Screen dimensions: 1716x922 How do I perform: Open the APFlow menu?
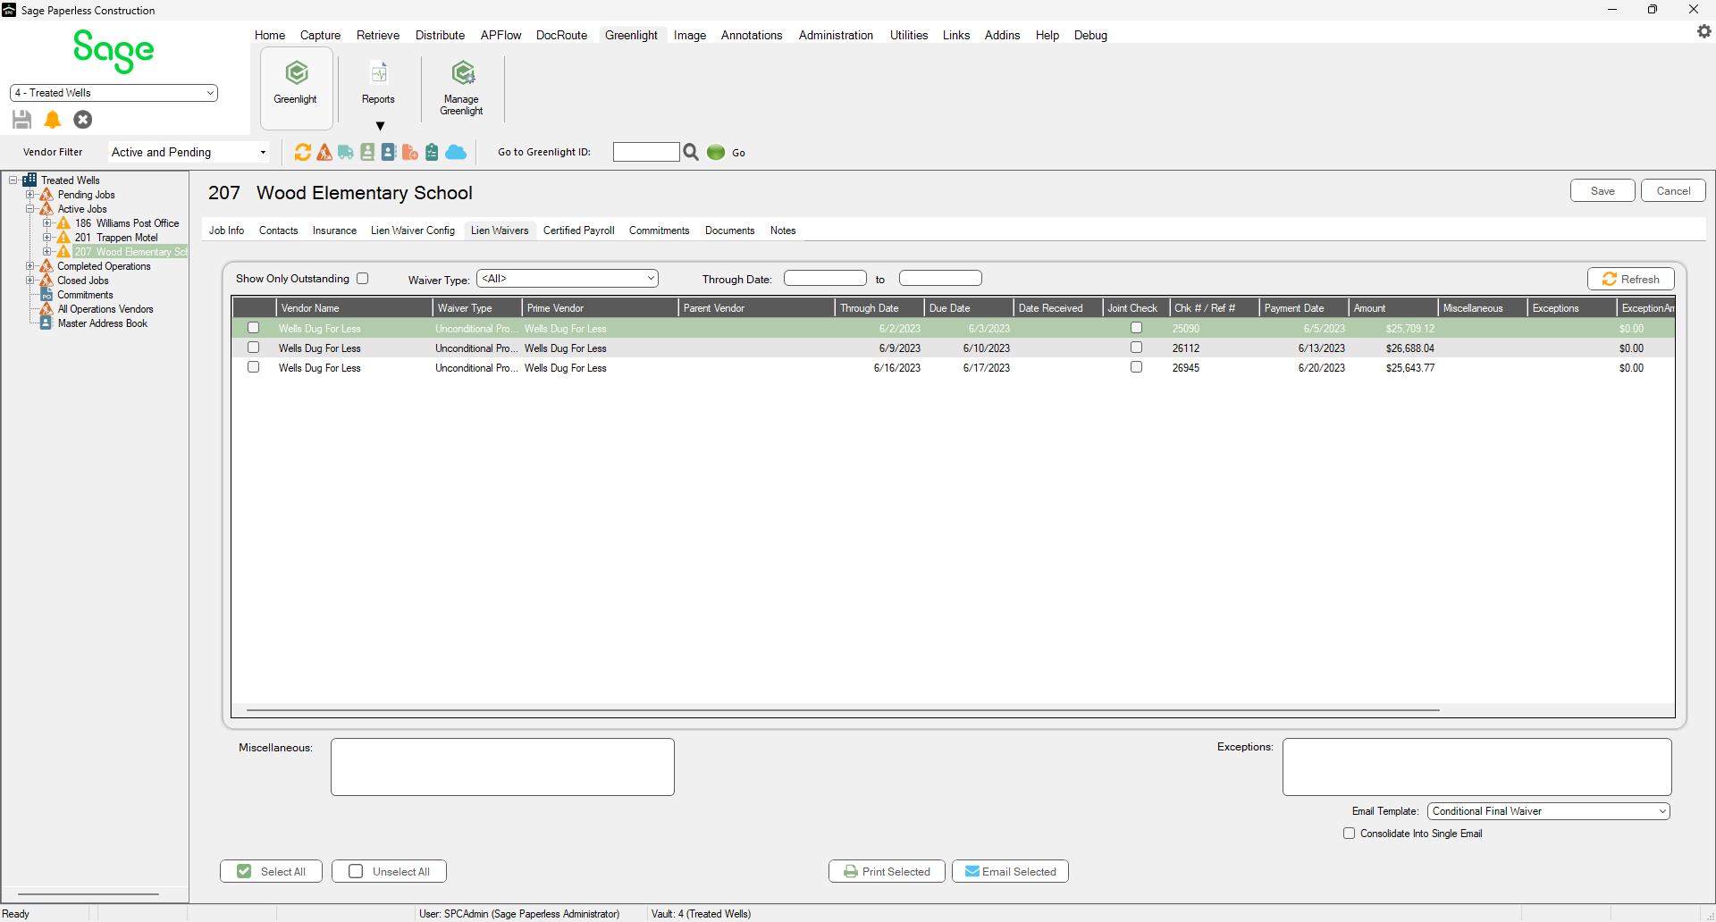coord(500,35)
